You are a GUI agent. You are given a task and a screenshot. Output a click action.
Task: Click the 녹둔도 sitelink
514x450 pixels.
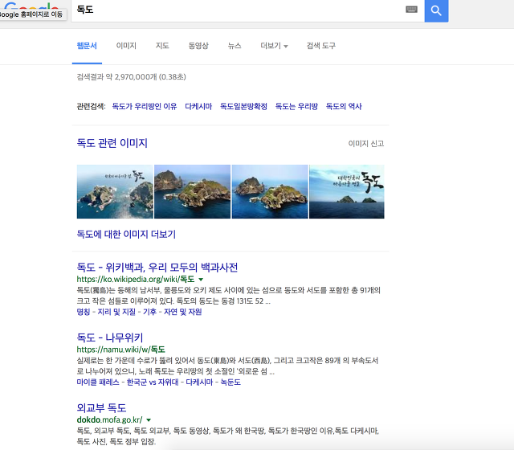pos(230,382)
